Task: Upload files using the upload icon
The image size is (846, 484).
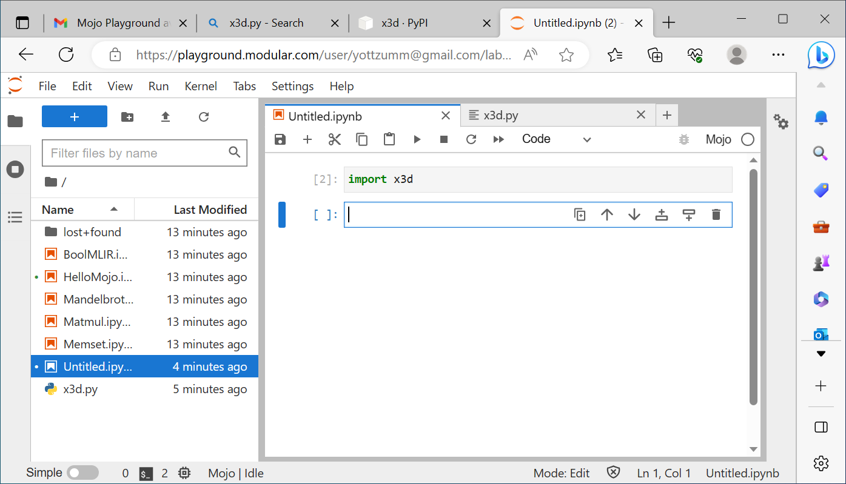Action: pos(166,117)
